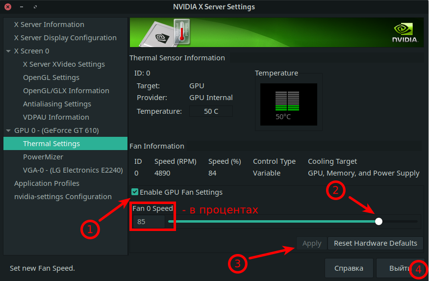Click the Control Type column header
Viewport: 429px width, 281px height.
[x=274, y=161]
